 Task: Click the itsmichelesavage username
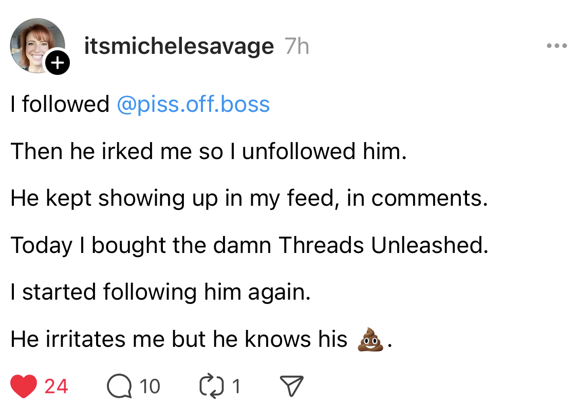[x=179, y=47]
